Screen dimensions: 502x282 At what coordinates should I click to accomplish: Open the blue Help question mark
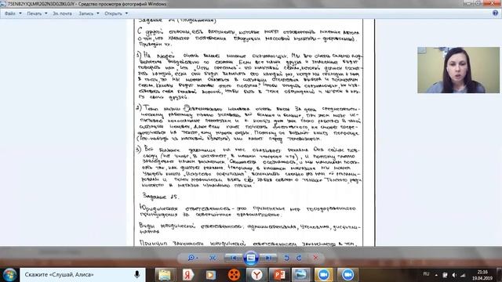coord(495,13)
